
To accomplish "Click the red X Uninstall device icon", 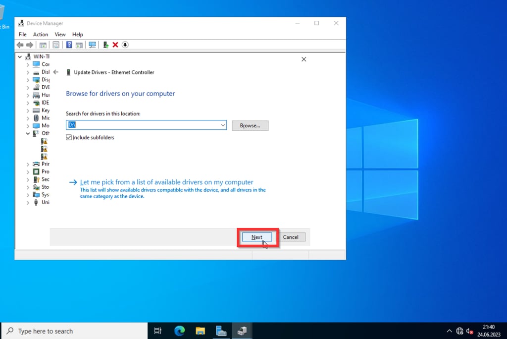I will (x=115, y=45).
